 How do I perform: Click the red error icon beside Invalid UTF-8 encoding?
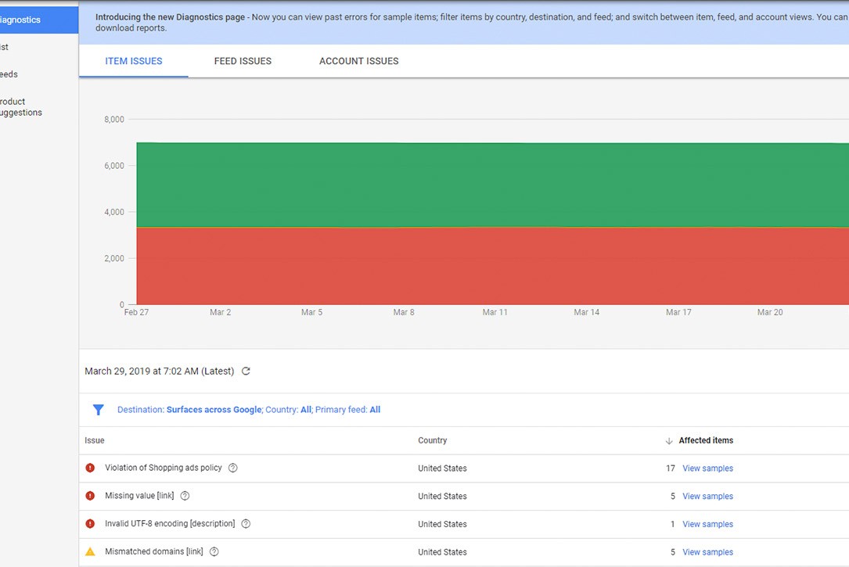pos(88,524)
